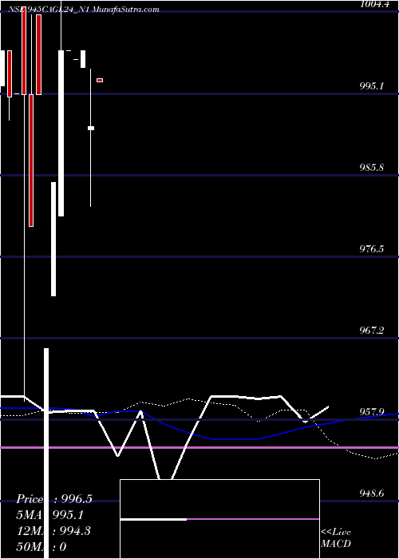
Task: Click the 967.2 price axis label
Action: point(372,331)
